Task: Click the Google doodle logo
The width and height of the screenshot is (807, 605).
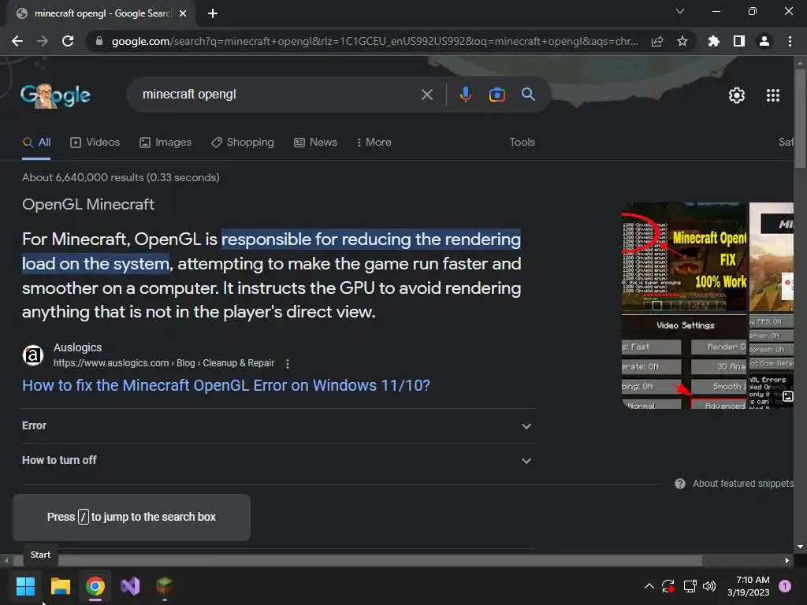Action: click(55, 95)
